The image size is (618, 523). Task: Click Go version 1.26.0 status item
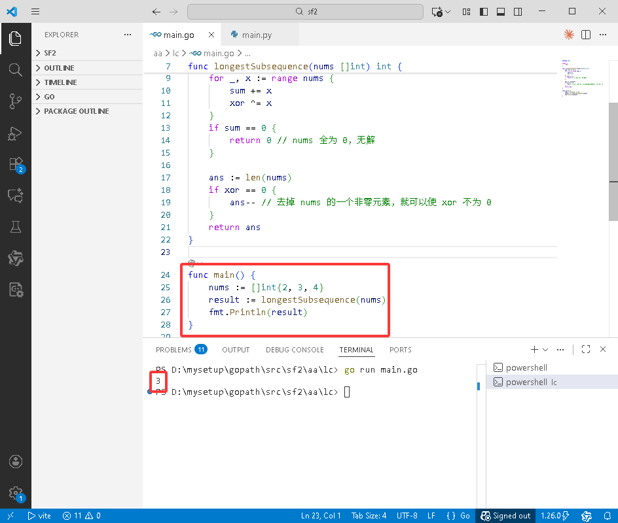point(555,516)
